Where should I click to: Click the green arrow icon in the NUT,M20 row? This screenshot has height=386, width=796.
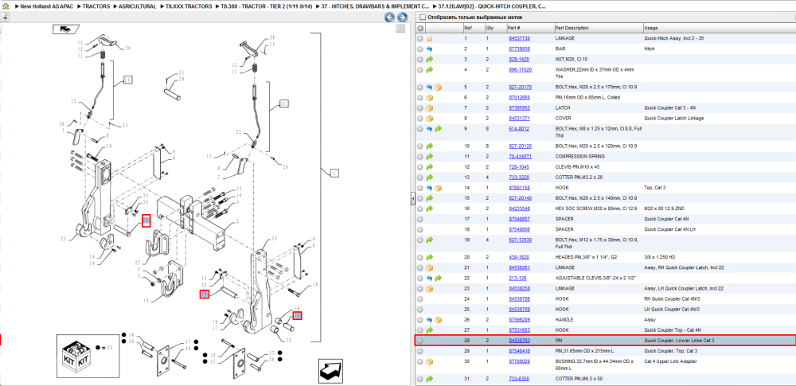coord(430,60)
